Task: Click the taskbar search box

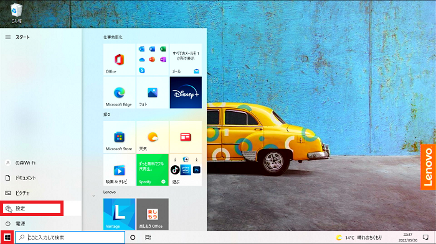Action: (70, 238)
